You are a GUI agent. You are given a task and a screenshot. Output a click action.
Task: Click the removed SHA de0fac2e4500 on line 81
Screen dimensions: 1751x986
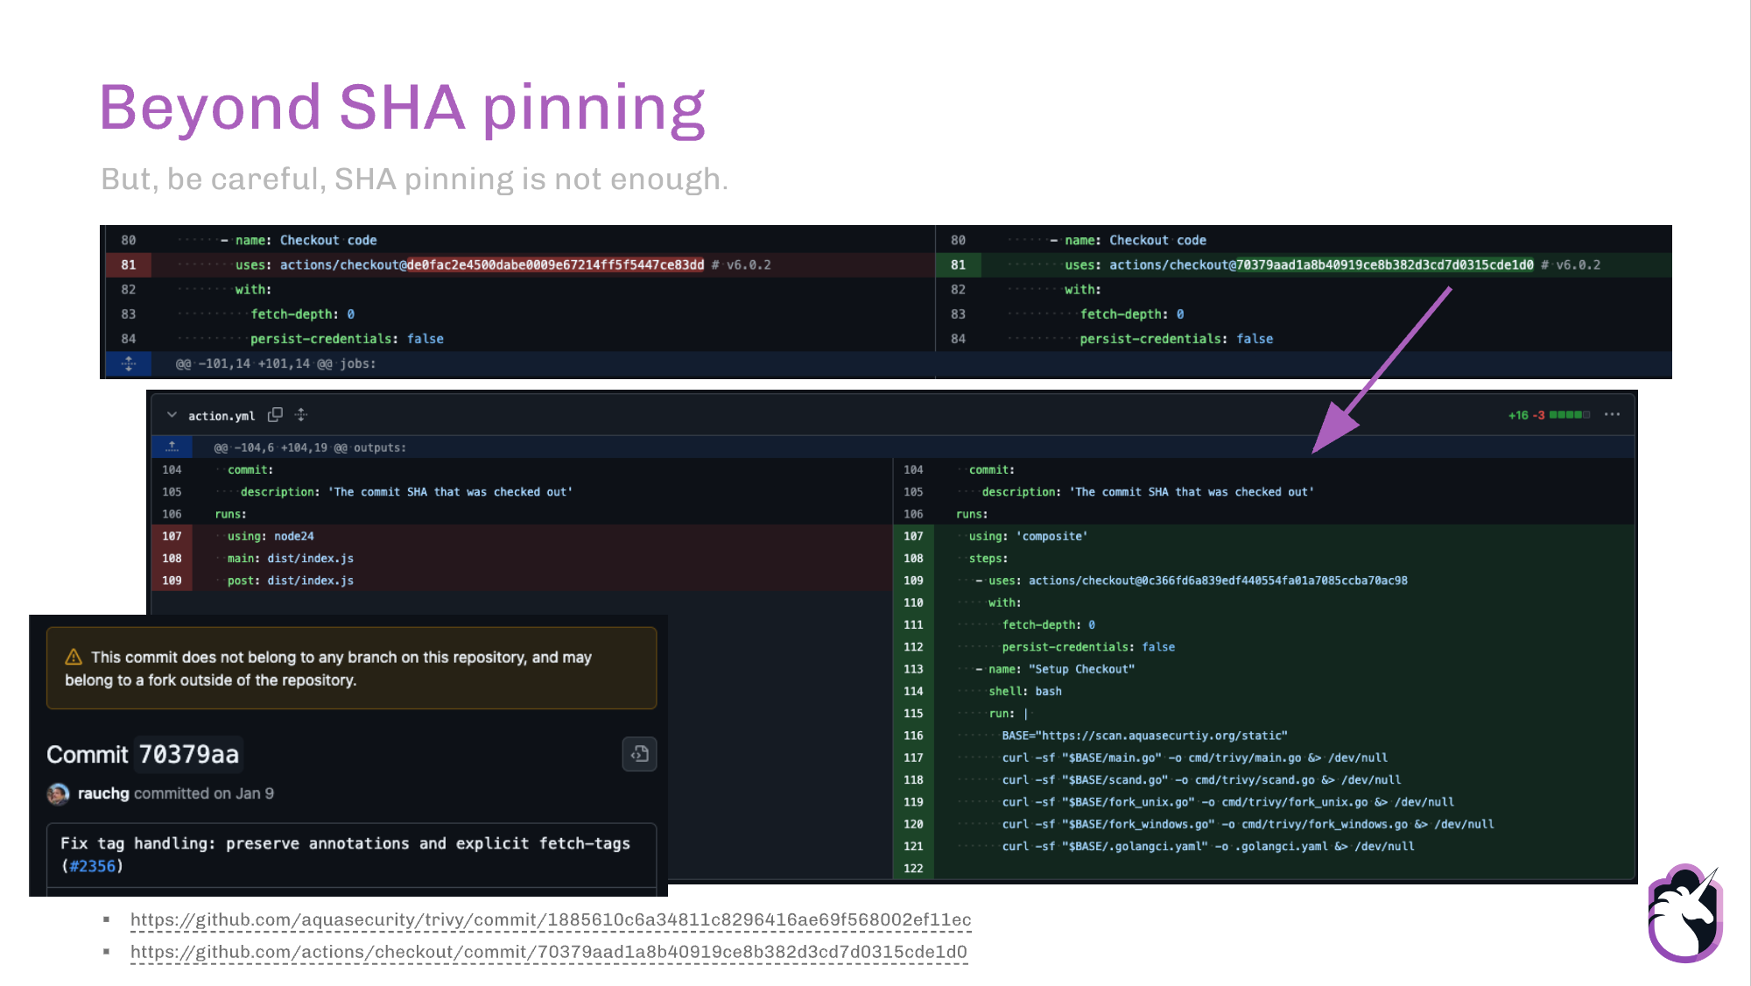(555, 264)
